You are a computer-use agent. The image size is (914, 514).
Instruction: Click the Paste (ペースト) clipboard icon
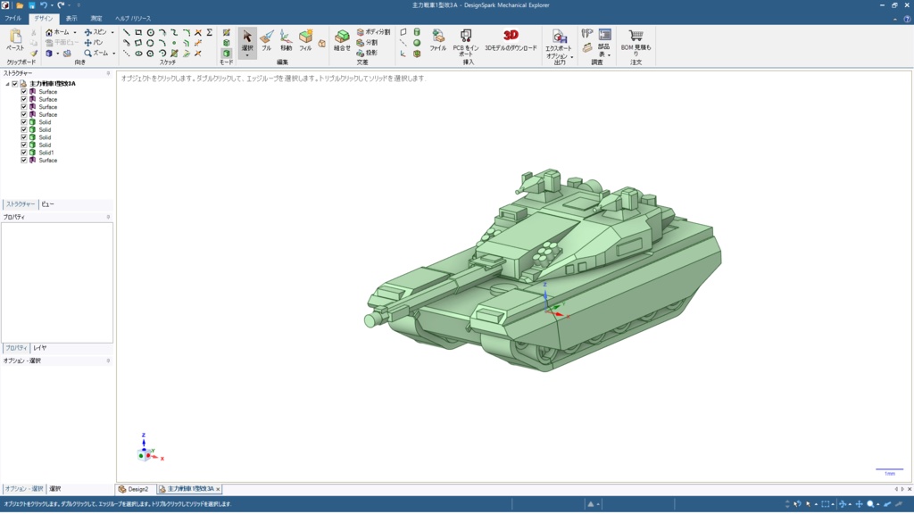(x=15, y=37)
